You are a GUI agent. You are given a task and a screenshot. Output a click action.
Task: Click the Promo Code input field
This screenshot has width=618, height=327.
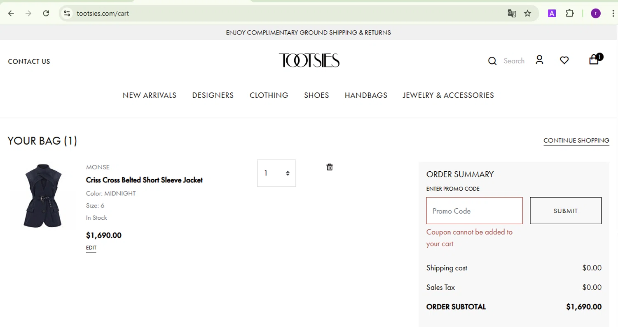pyautogui.click(x=474, y=211)
